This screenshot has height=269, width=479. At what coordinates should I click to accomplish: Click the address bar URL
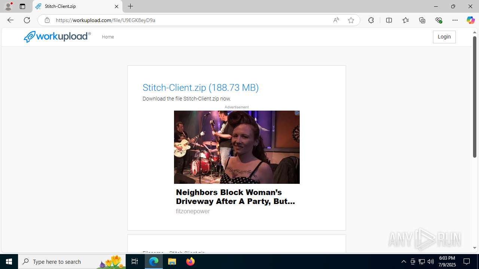click(106, 20)
